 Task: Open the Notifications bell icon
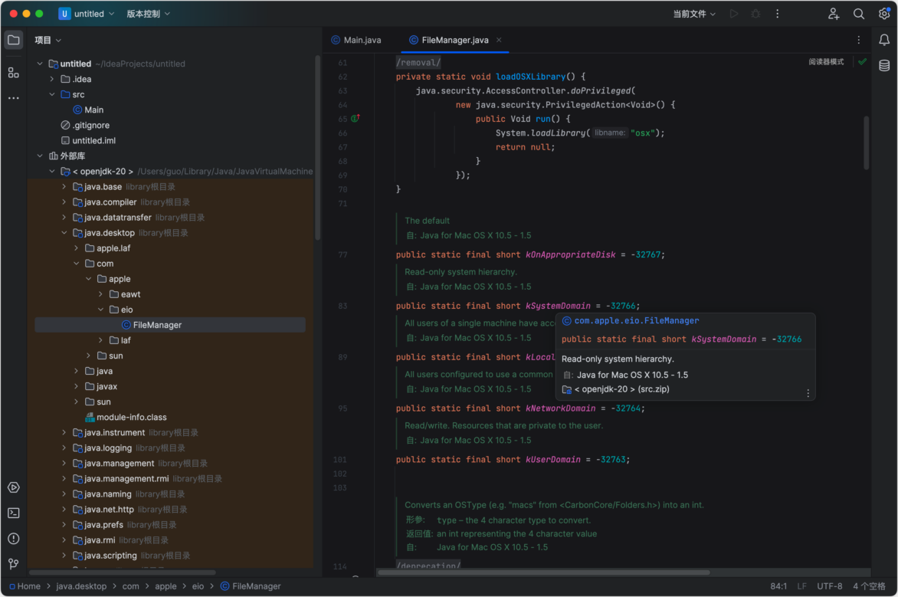pos(884,40)
